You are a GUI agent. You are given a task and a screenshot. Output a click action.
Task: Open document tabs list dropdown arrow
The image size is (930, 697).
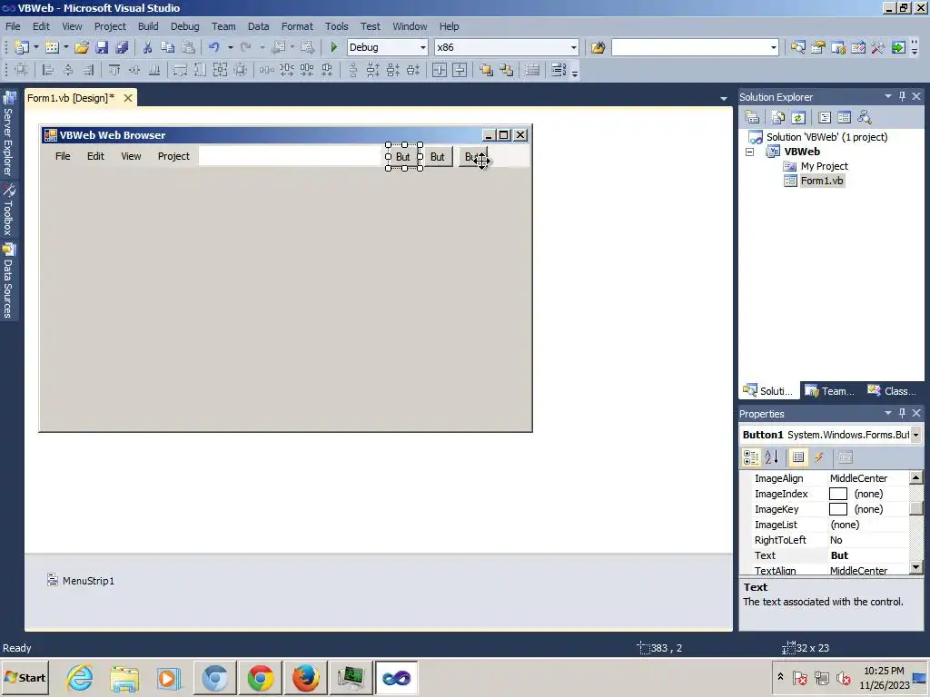point(724,98)
